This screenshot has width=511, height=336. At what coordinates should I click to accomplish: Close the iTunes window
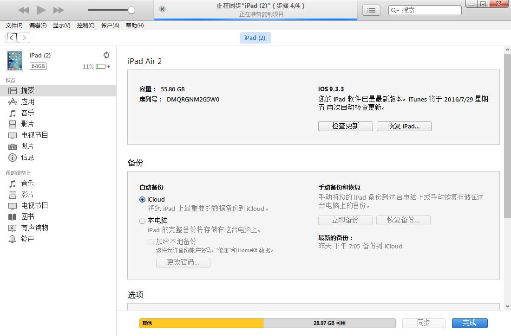(x=499, y=4)
